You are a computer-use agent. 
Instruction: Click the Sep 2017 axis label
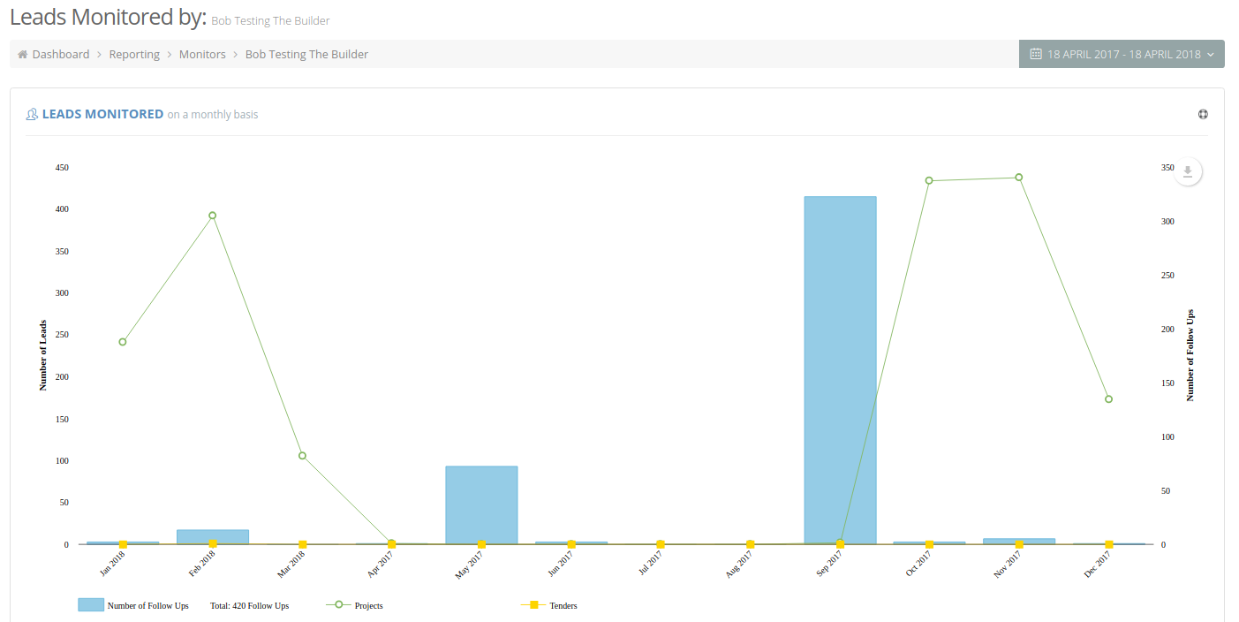coord(828,563)
